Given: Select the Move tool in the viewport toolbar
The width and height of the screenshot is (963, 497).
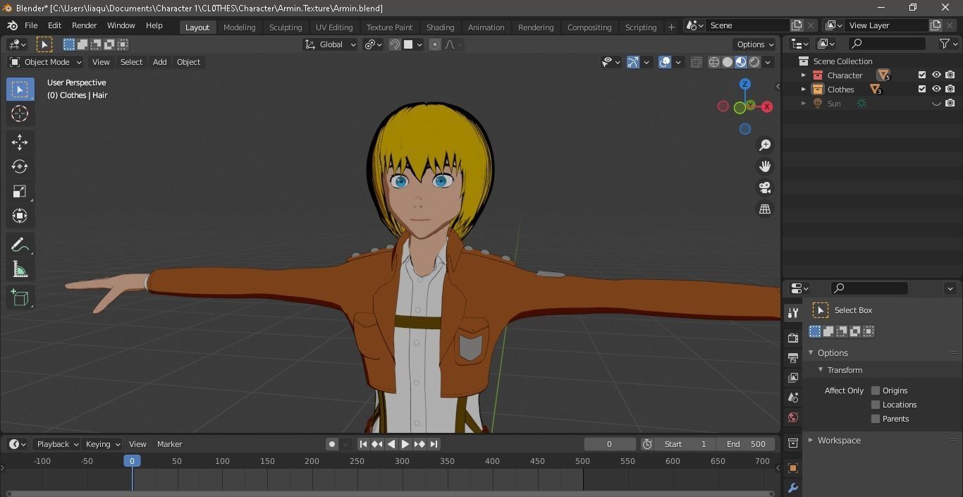Looking at the screenshot, I should (x=20, y=142).
